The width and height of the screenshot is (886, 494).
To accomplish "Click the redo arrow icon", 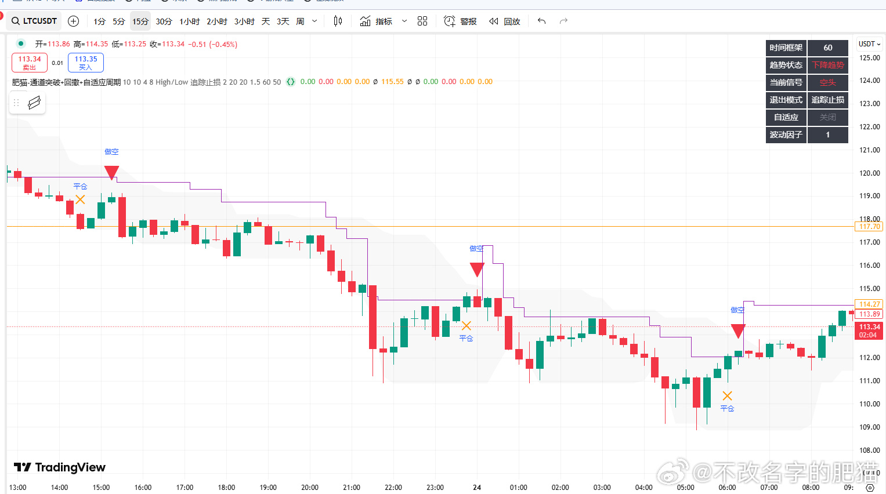I will click(563, 21).
